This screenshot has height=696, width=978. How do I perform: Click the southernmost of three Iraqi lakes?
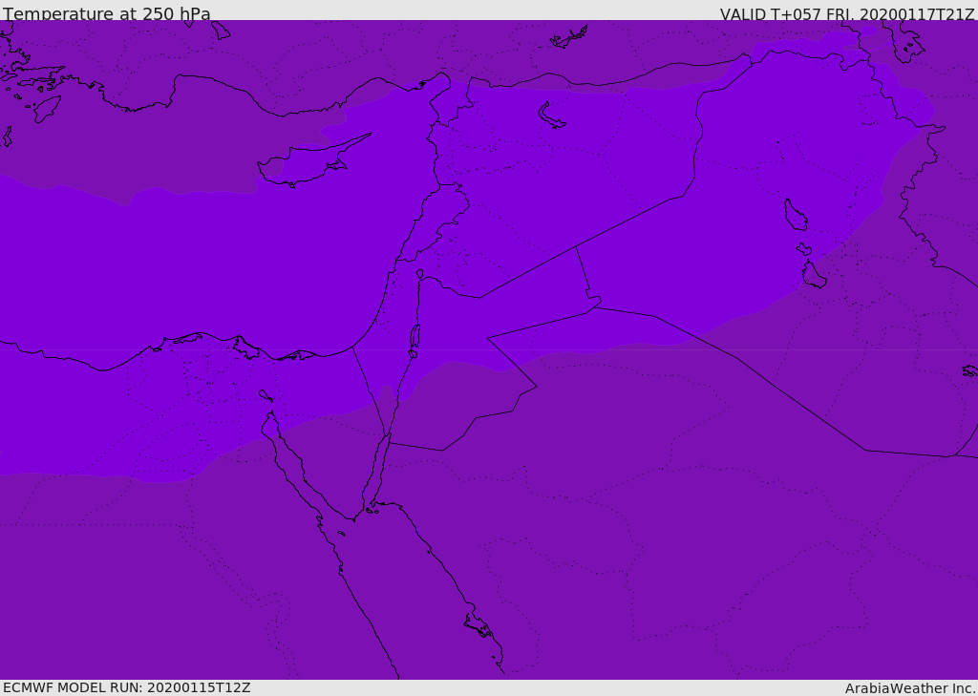tap(814, 275)
